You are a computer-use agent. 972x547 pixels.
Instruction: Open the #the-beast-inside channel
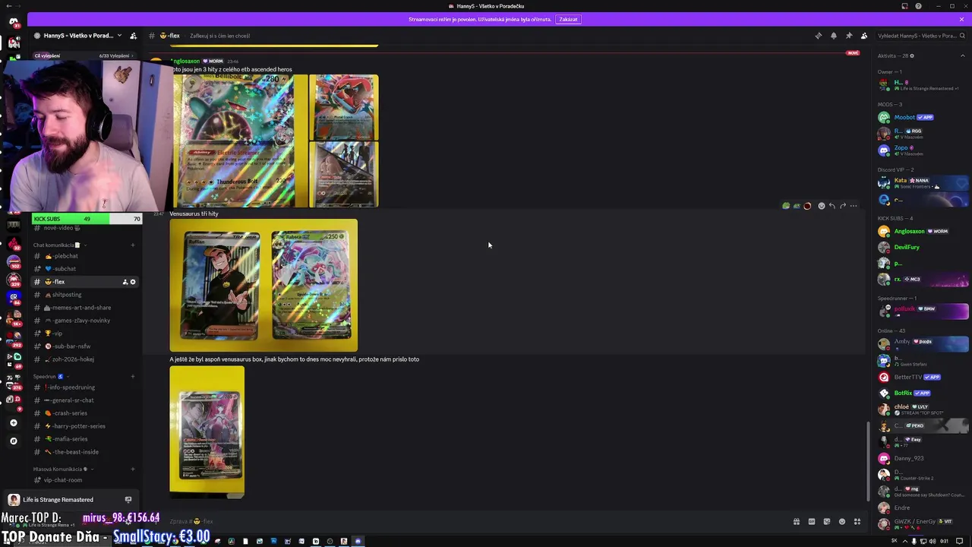[x=85, y=452]
